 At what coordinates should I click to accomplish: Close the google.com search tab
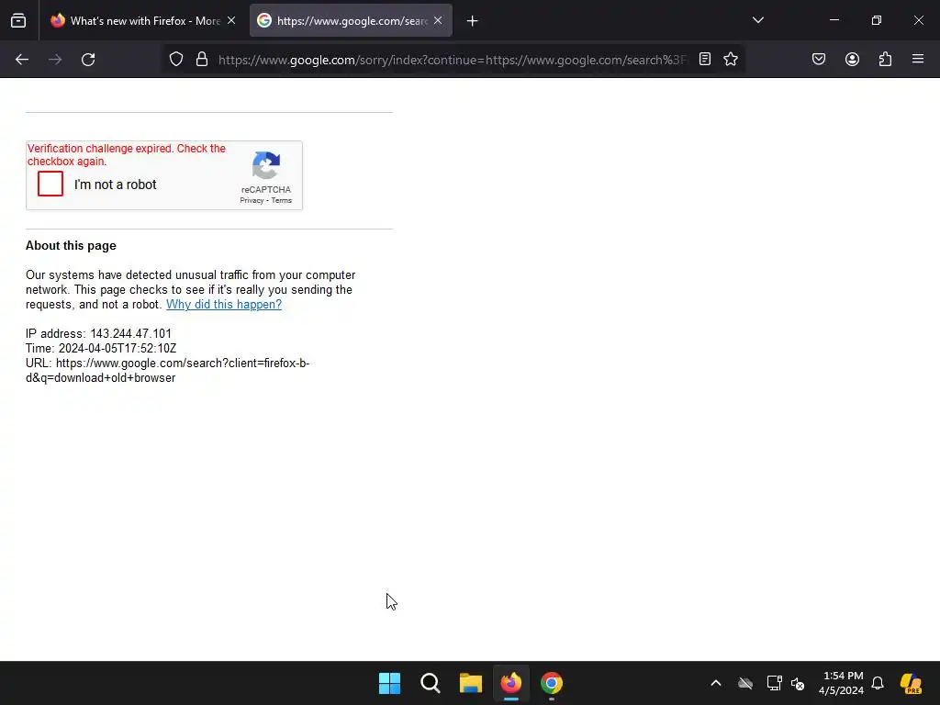(438, 21)
